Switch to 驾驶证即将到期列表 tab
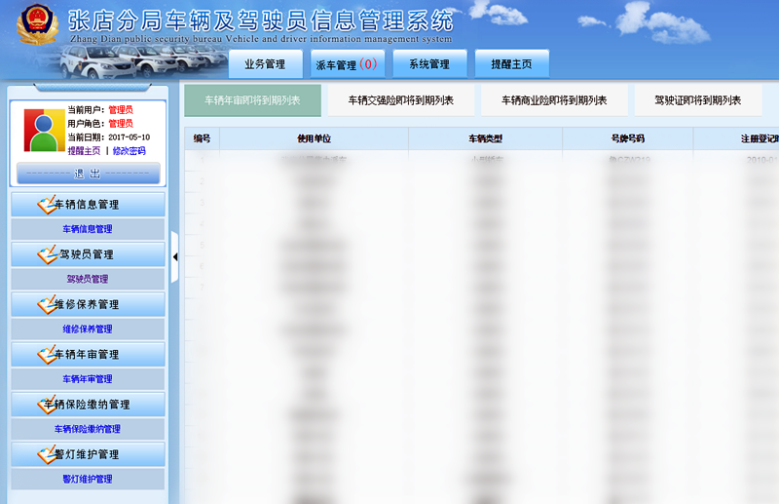 point(698,100)
